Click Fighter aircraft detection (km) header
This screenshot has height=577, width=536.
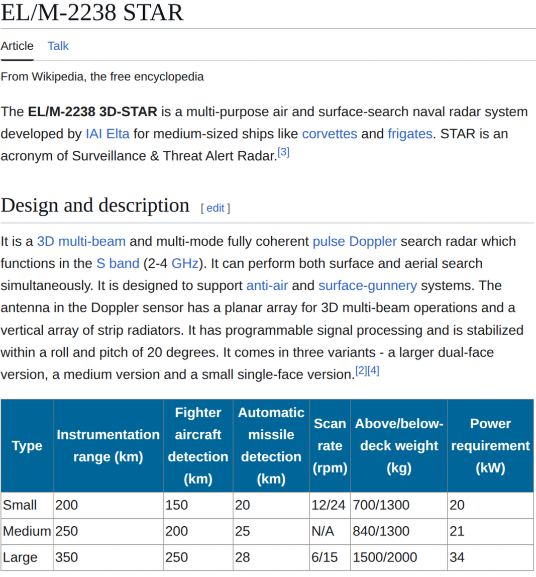(198, 446)
